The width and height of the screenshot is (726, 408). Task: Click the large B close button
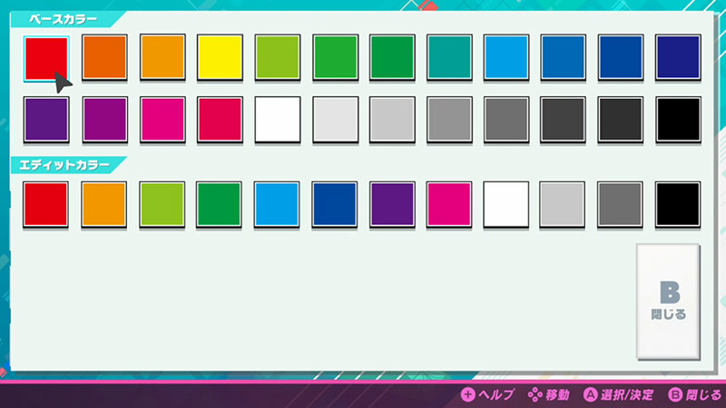point(668,301)
